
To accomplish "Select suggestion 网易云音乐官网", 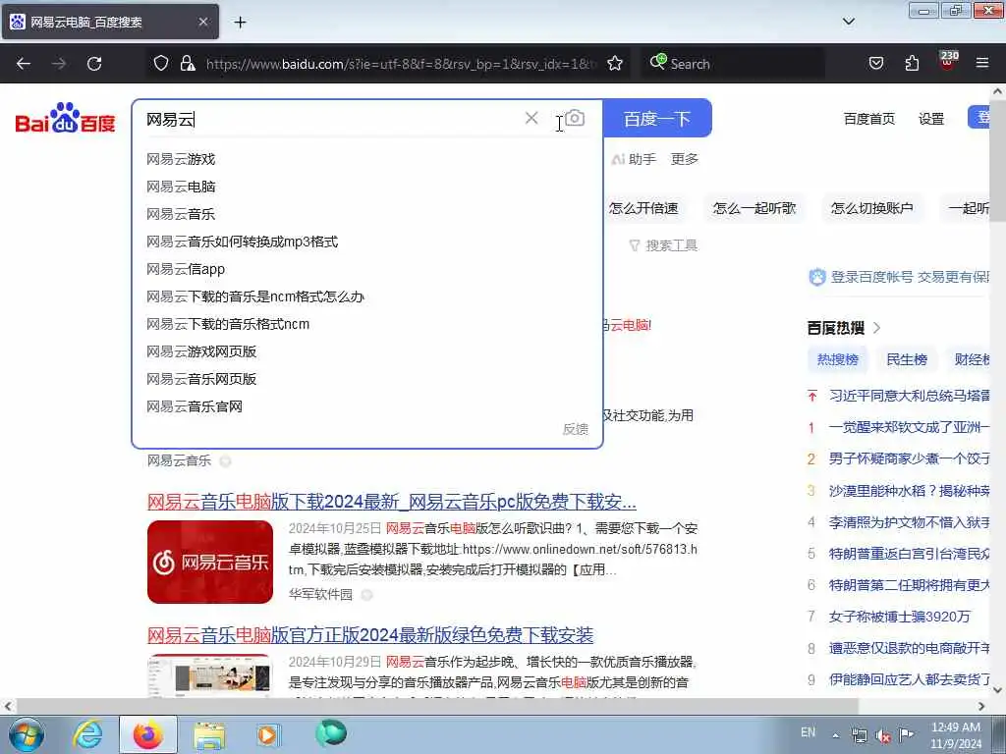I will (195, 407).
